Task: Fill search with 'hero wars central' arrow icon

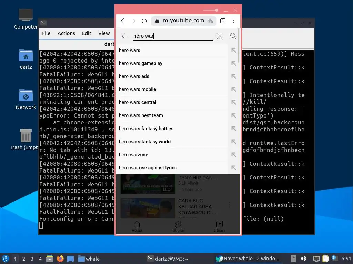Action: pyautogui.click(x=234, y=102)
